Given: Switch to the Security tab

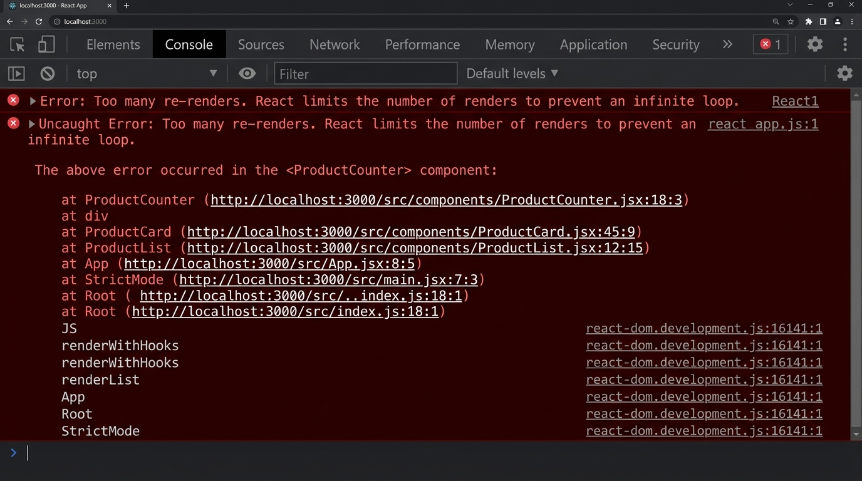Looking at the screenshot, I should [675, 44].
